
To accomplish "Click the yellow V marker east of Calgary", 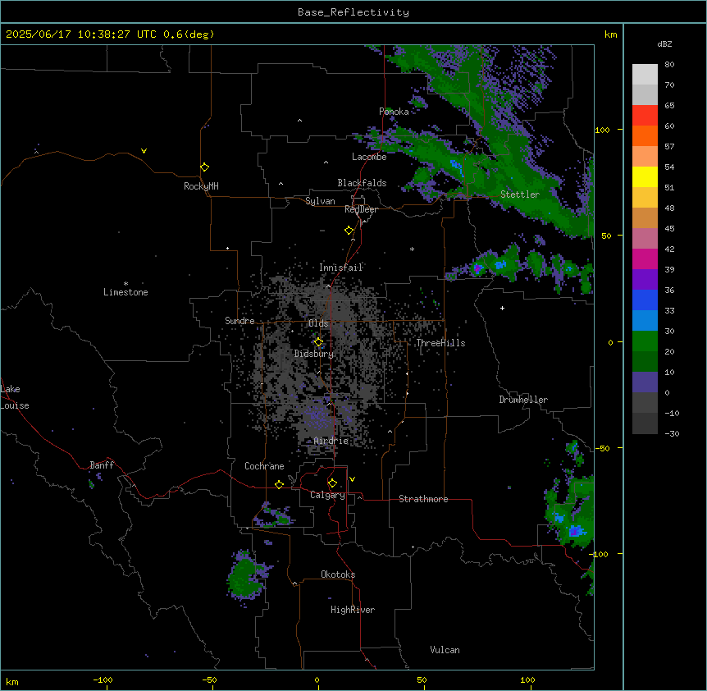I will 352,479.
